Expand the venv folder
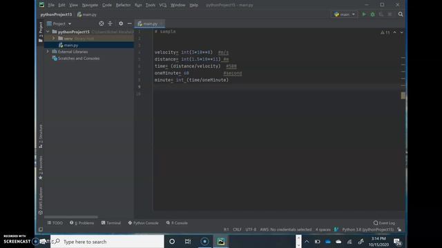 [x=54, y=39]
